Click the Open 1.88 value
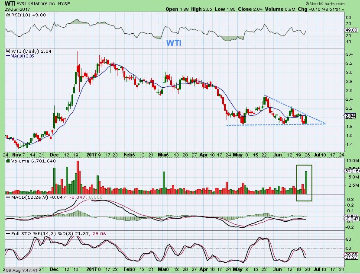 (x=177, y=9)
